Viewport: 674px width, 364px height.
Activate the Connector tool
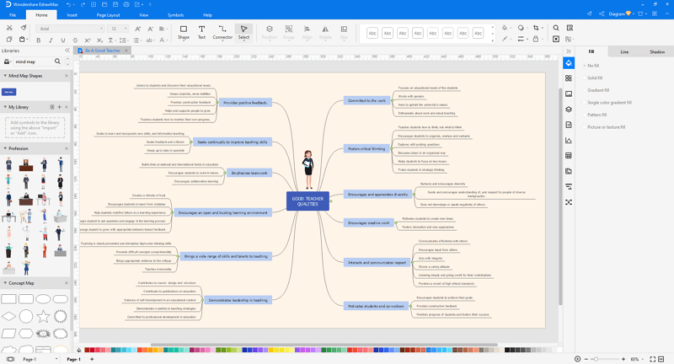(222, 32)
